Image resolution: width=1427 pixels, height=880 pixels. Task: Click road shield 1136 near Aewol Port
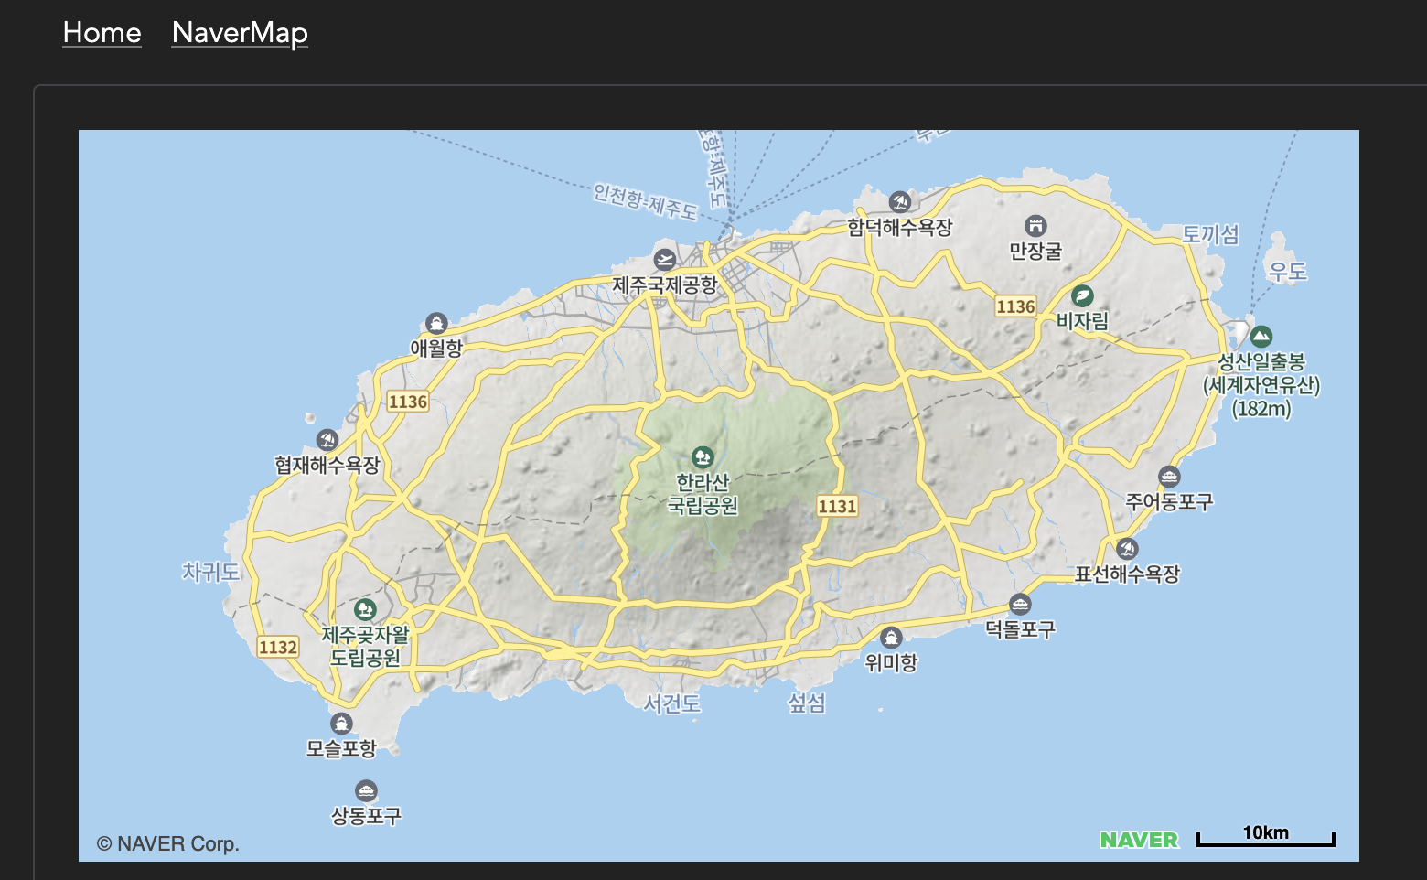point(408,402)
